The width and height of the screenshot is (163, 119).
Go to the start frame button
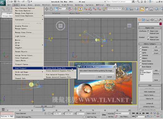[x=134, y=113]
